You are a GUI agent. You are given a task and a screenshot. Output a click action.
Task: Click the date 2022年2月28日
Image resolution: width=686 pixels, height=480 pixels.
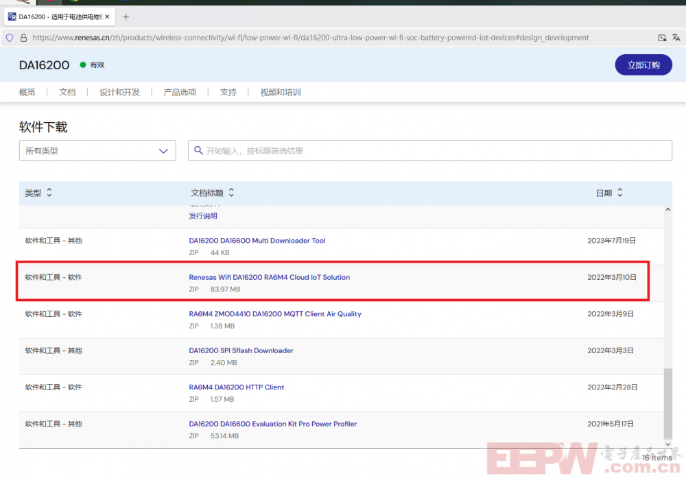click(612, 387)
